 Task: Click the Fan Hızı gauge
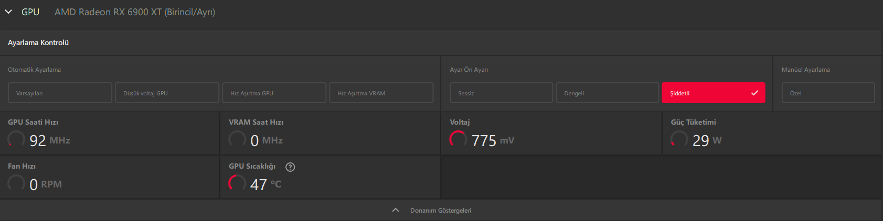pos(16,183)
